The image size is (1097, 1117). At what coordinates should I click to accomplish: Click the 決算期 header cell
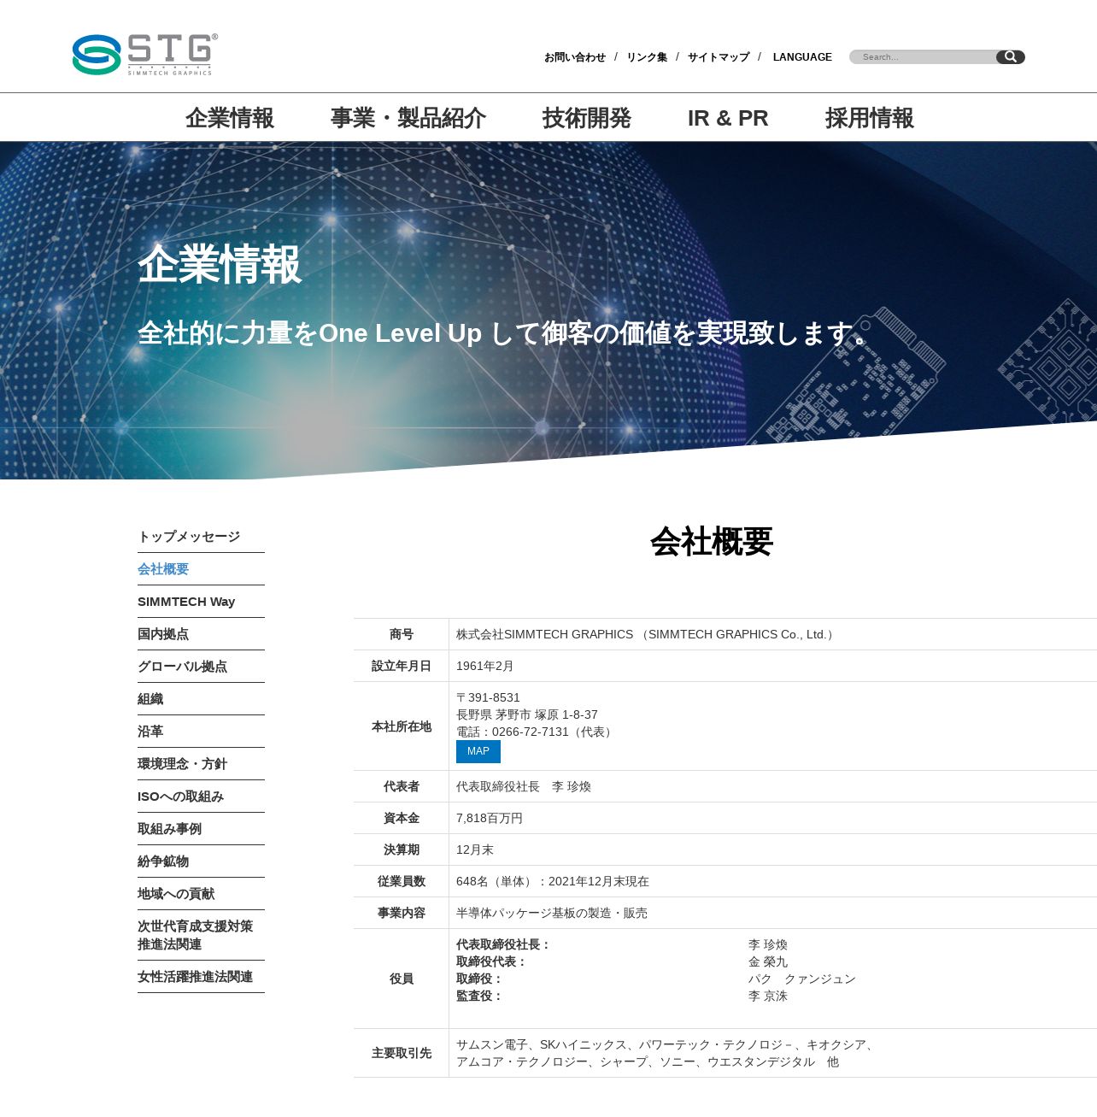tap(402, 850)
